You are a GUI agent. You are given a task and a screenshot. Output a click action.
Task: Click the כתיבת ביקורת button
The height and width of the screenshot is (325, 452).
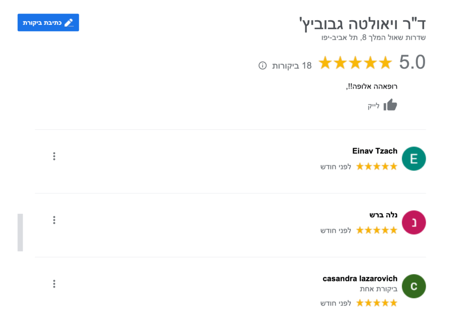point(48,22)
